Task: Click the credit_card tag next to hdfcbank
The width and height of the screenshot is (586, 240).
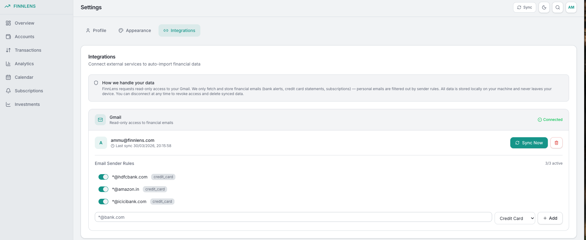Action: coord(163,177)
